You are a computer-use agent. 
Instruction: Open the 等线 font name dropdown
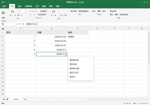pyautogui.click(x=14, y=12)
